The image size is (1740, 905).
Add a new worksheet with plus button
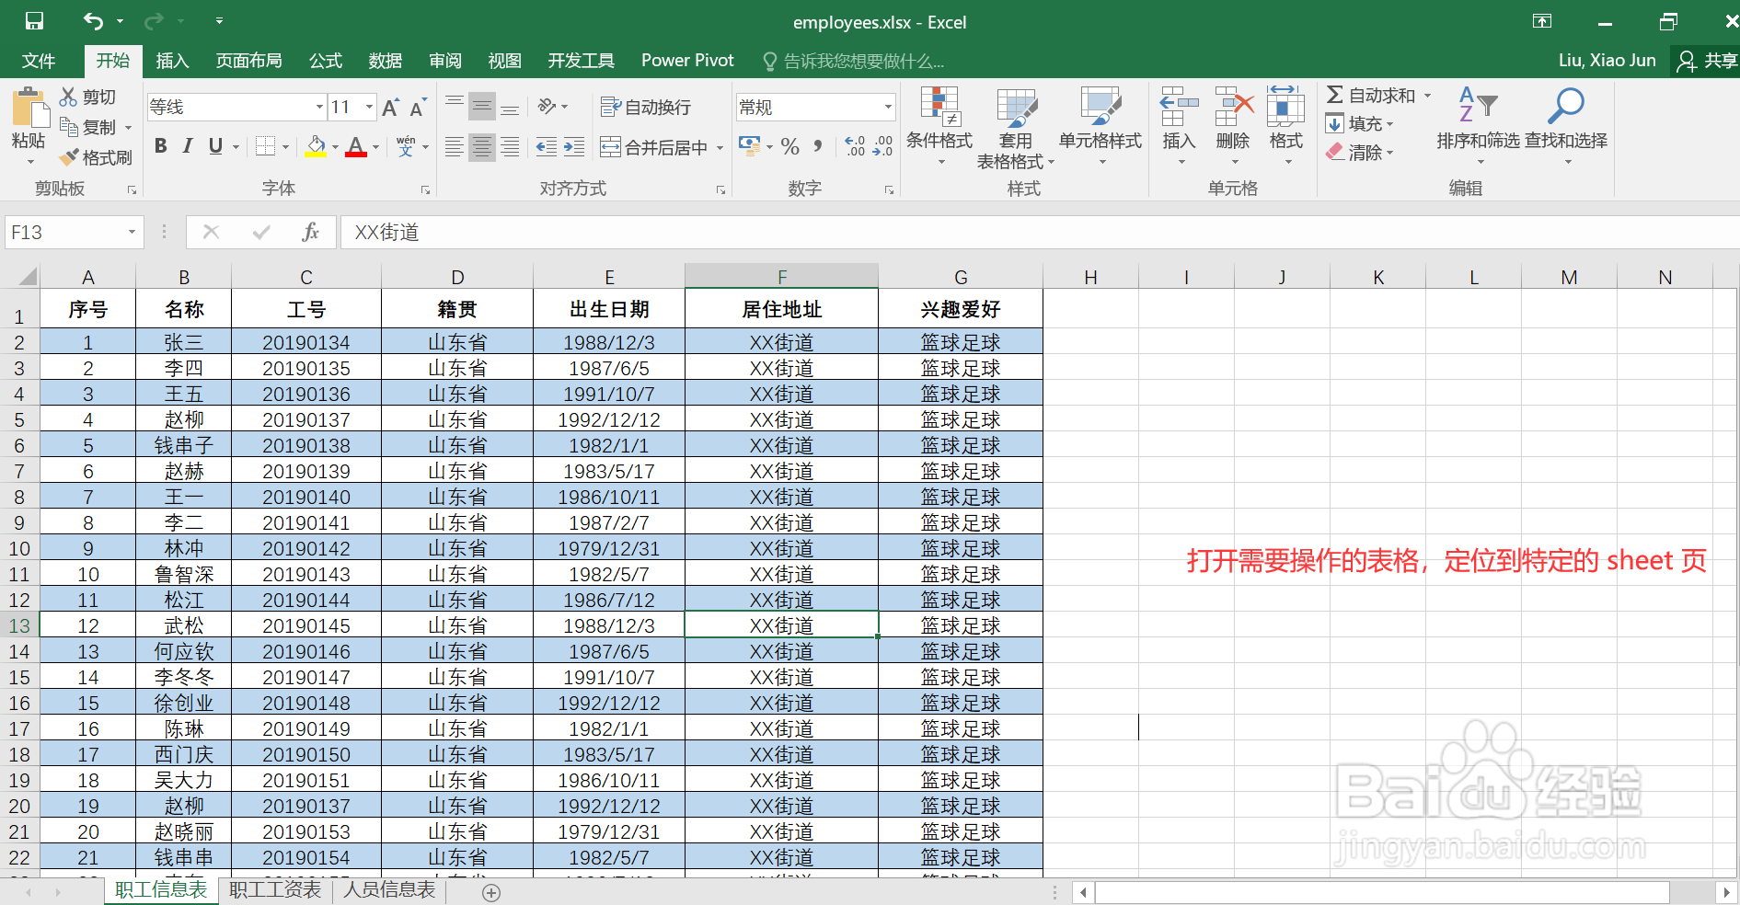click(x=491, y=890)
